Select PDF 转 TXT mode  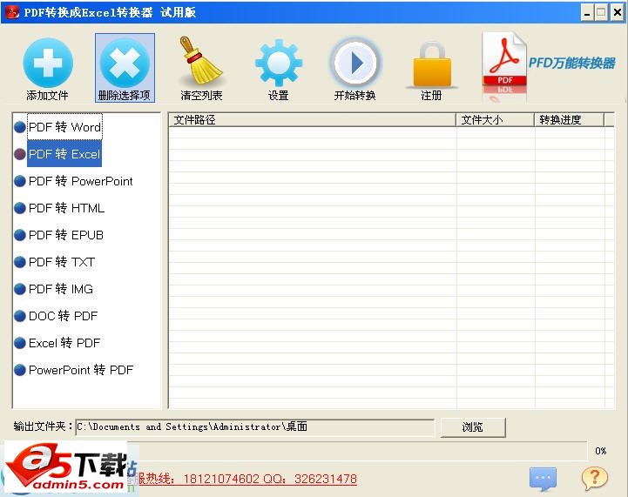(x=62, y=262)
